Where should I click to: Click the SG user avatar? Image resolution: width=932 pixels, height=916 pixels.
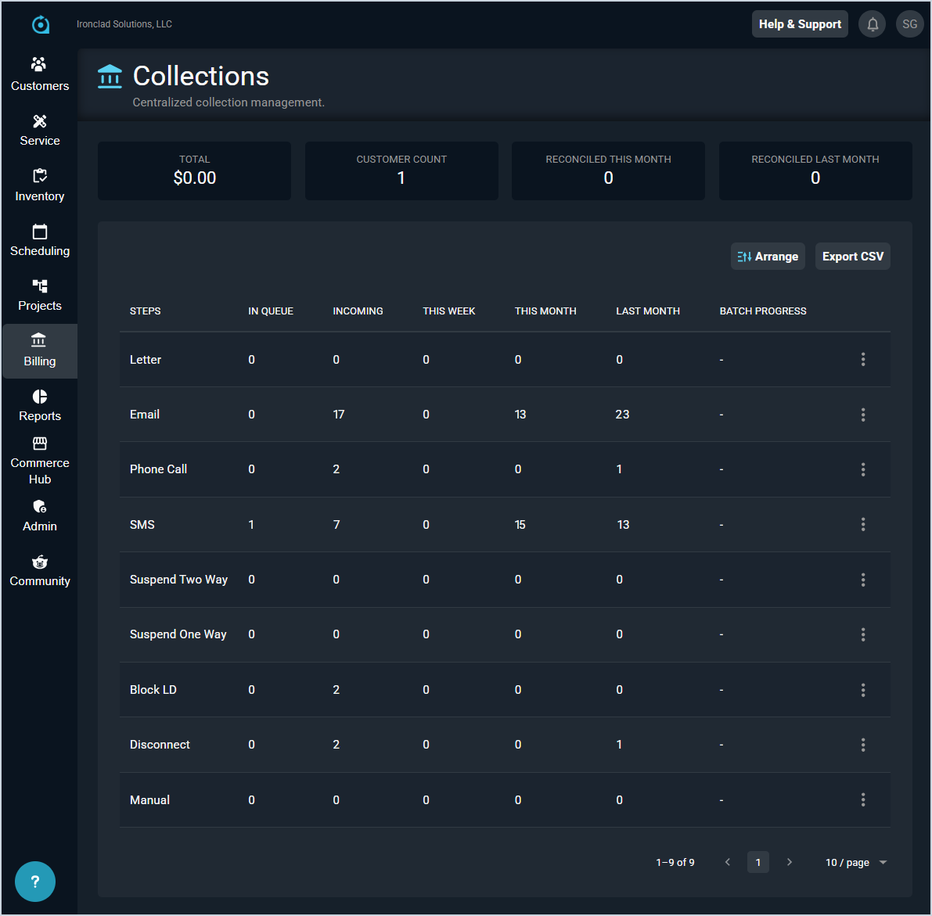point(909,24)
